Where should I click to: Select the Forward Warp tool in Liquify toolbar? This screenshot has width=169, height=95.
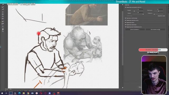(x=3, y=5)
